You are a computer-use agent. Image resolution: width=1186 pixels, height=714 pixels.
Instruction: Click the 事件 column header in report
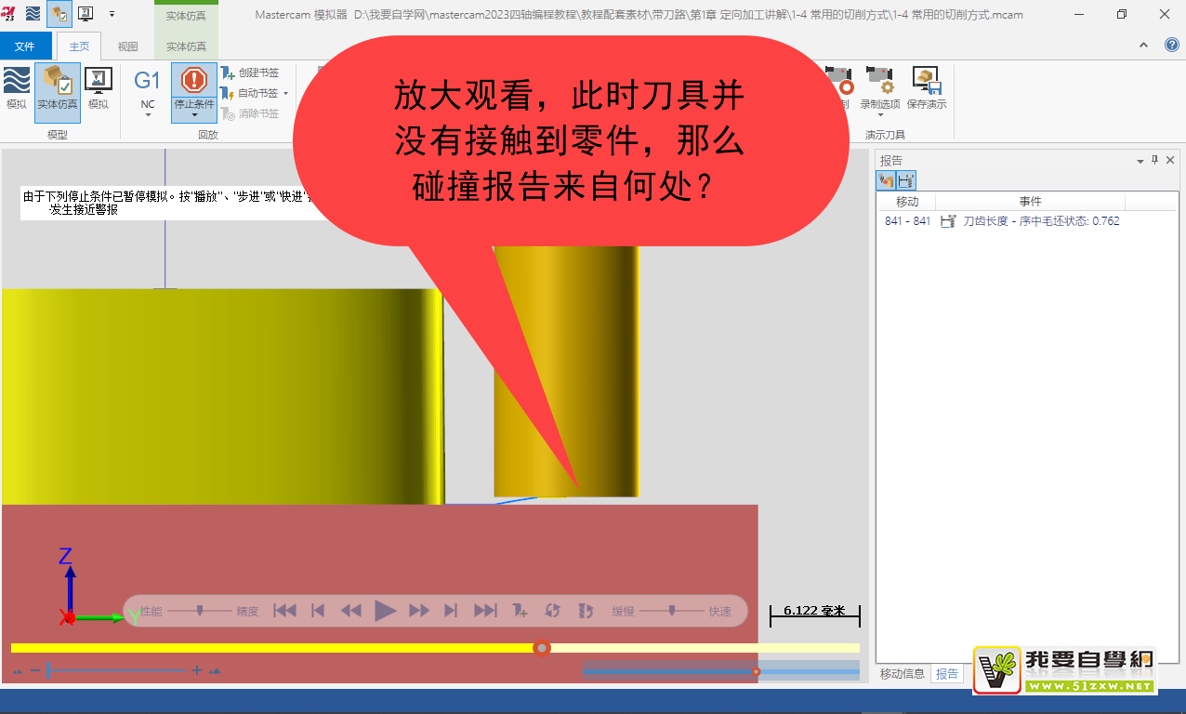pyautogui.click(x=1030, y=202)
